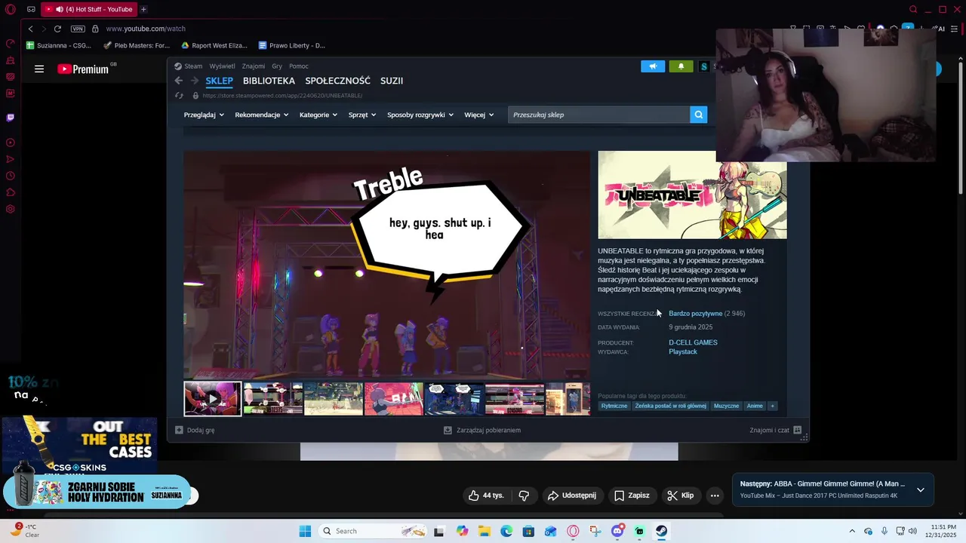Open the Gry menu
This screenshot has height=543, width=966.
click(x=277, y=66)
